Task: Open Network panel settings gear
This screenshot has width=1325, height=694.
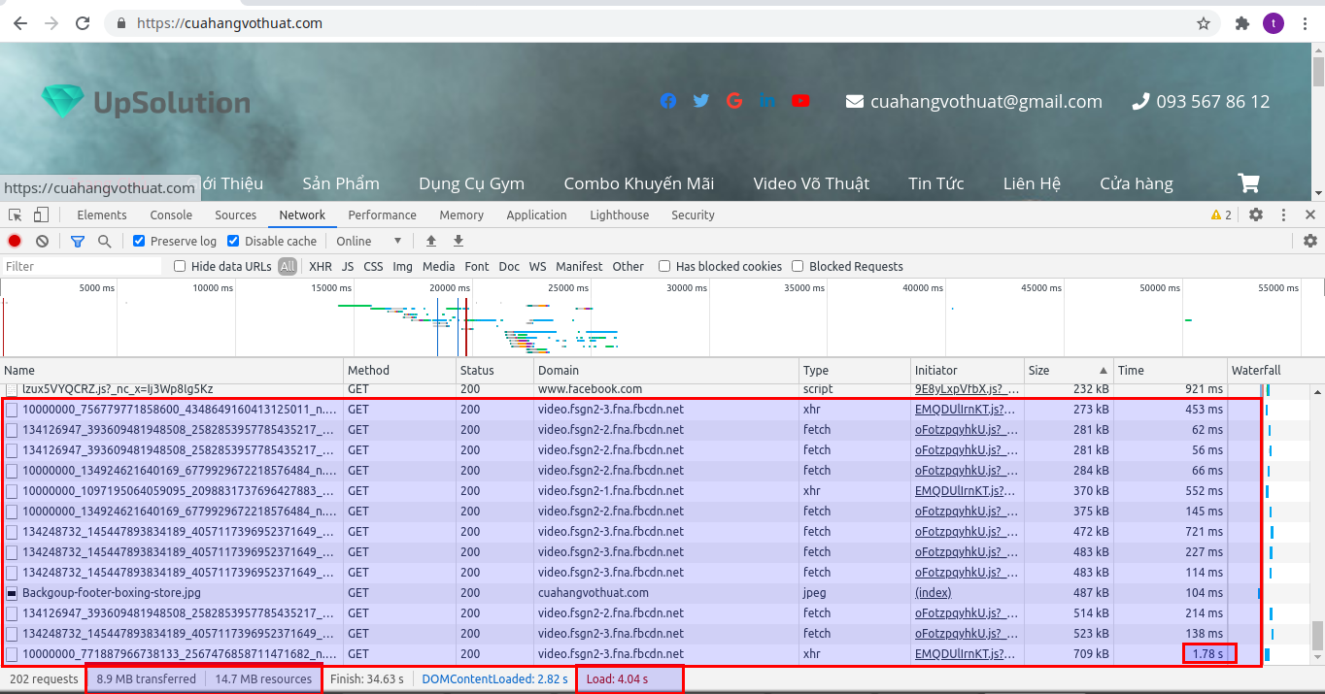Action: (x=1310, y=241)
